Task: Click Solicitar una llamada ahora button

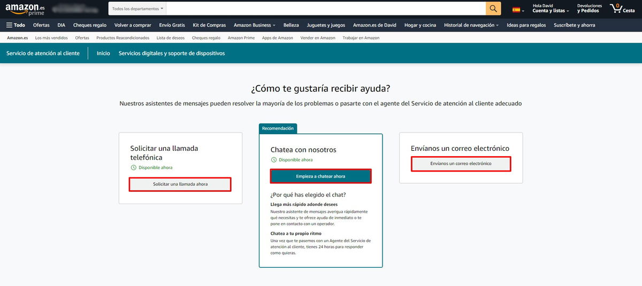Action: [180, 184]
